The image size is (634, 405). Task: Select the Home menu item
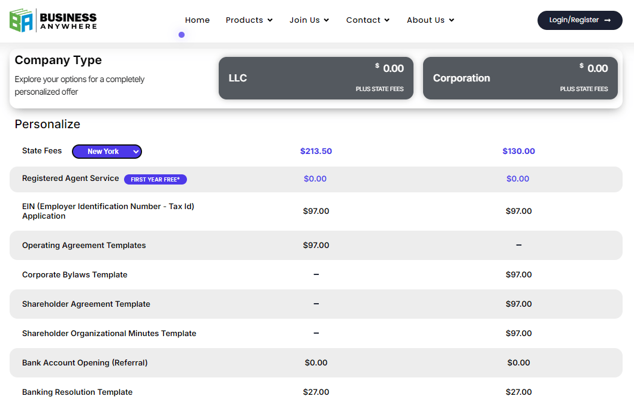click(197, 20)
